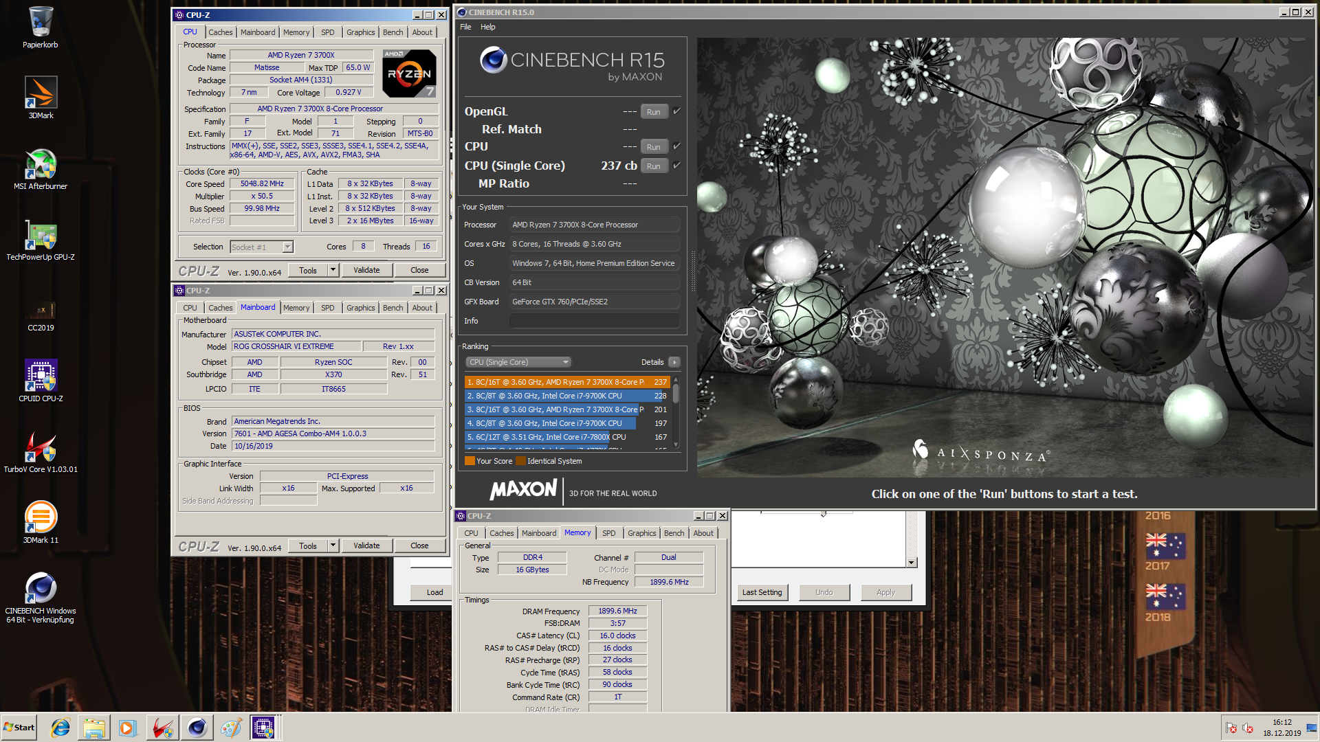Click the ranking list scrollbar down arrow
Screen dimensions: 1320x742
click(x=676, y=445)
